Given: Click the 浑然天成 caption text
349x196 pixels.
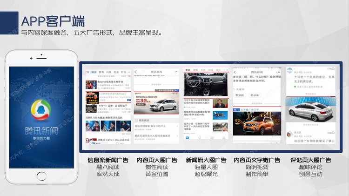Looking at the screenshot, I should 108,174.
